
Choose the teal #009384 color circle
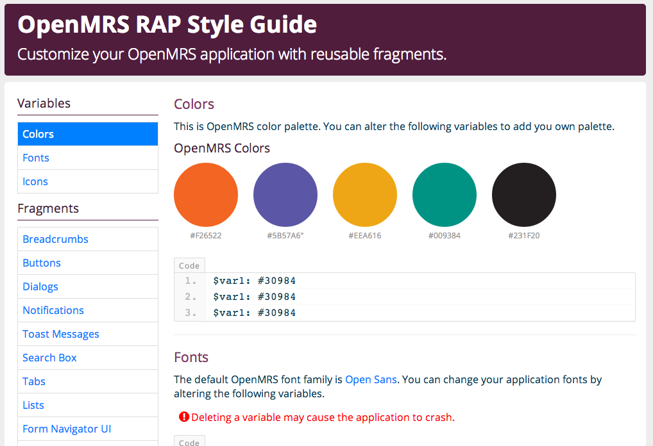pos(445,195)
